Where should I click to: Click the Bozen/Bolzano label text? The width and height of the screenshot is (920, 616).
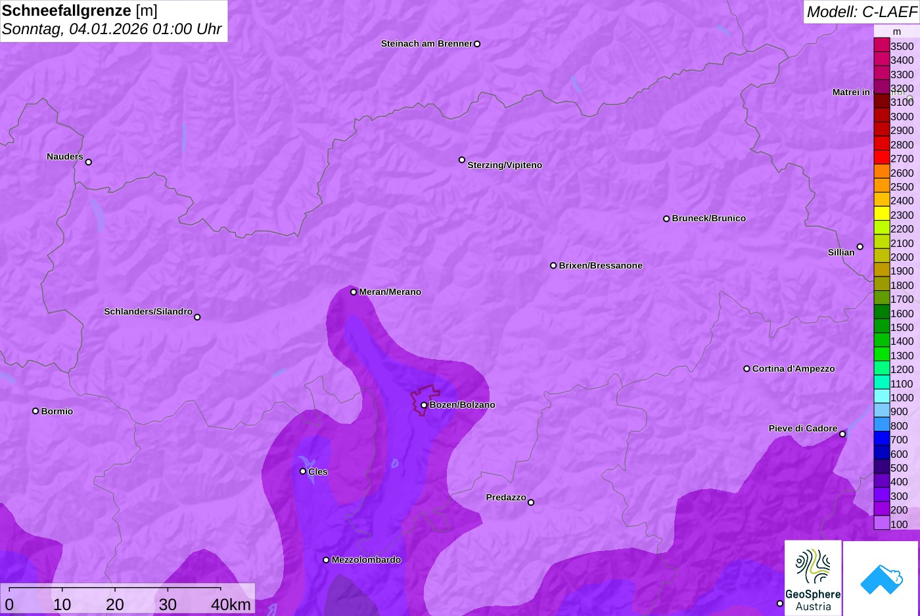tap(463, 405)
